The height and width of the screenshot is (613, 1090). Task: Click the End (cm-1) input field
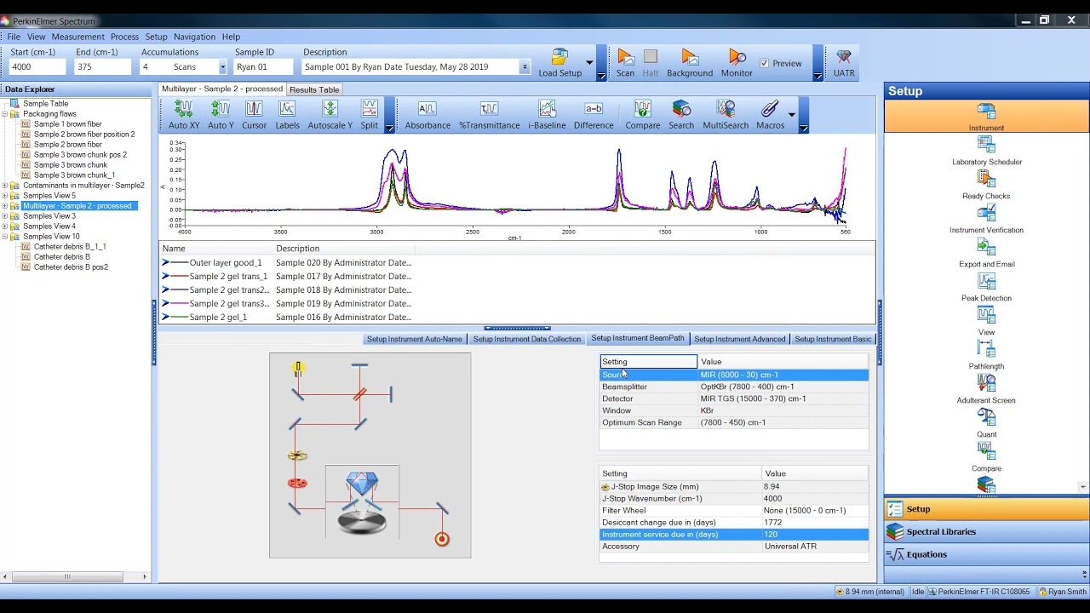click(x=102, y=67)
